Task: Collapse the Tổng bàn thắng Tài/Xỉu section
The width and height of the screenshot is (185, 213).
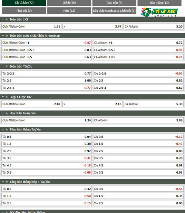Action: tap(3, 129)
